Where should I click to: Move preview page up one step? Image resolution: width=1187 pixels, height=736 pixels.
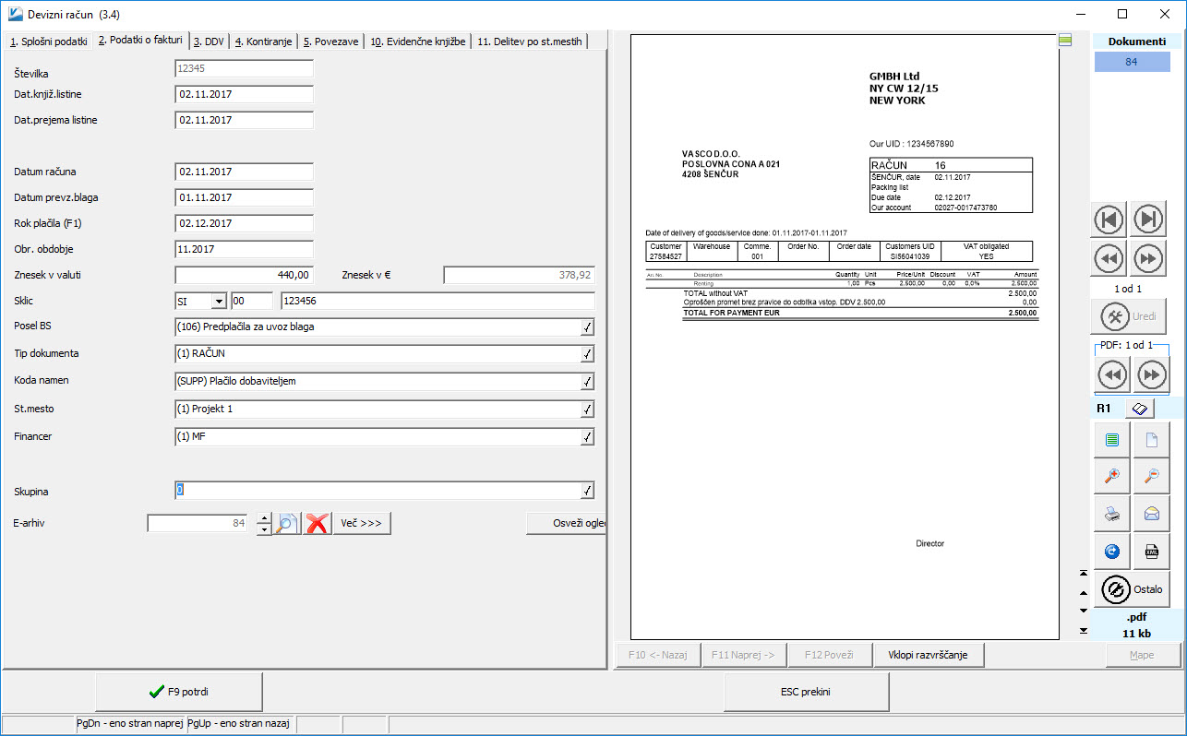[1083, 591]
